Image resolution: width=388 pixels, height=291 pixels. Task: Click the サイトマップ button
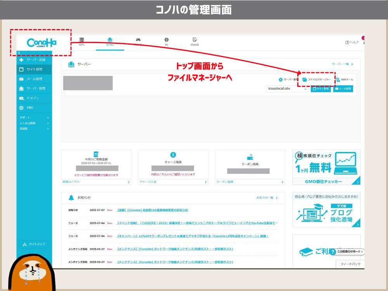(x=34, y=244)
